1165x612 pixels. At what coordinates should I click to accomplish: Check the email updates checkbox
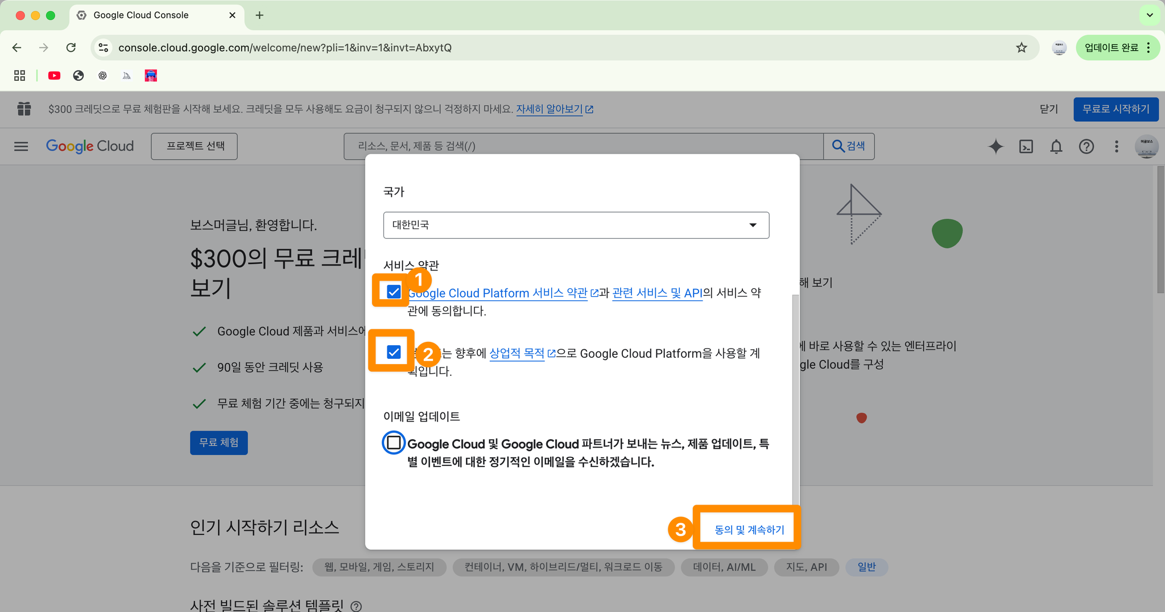point(394,443)
